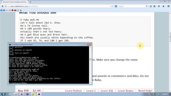This screenshot has width=171, height=96.
Task: Open the Reddit bookmark icon
Action: (x=18, y=10)
